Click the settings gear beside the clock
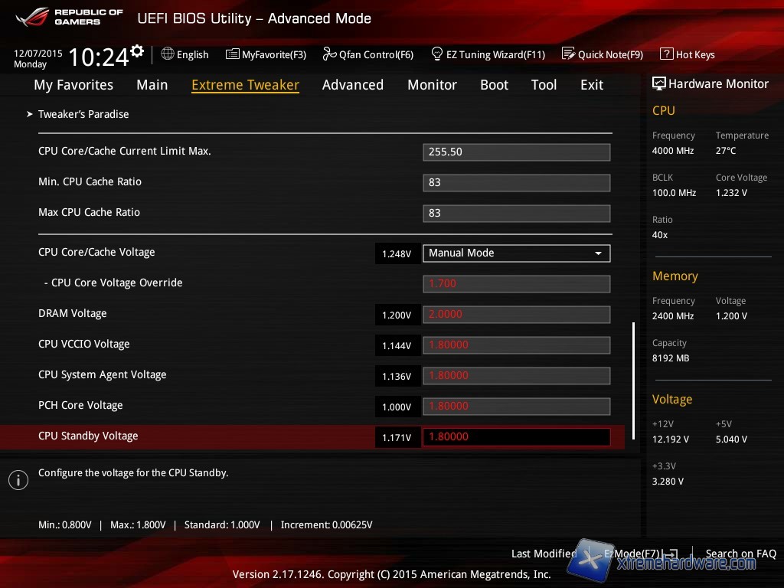The image size is (784, 588). click(137, 51)
